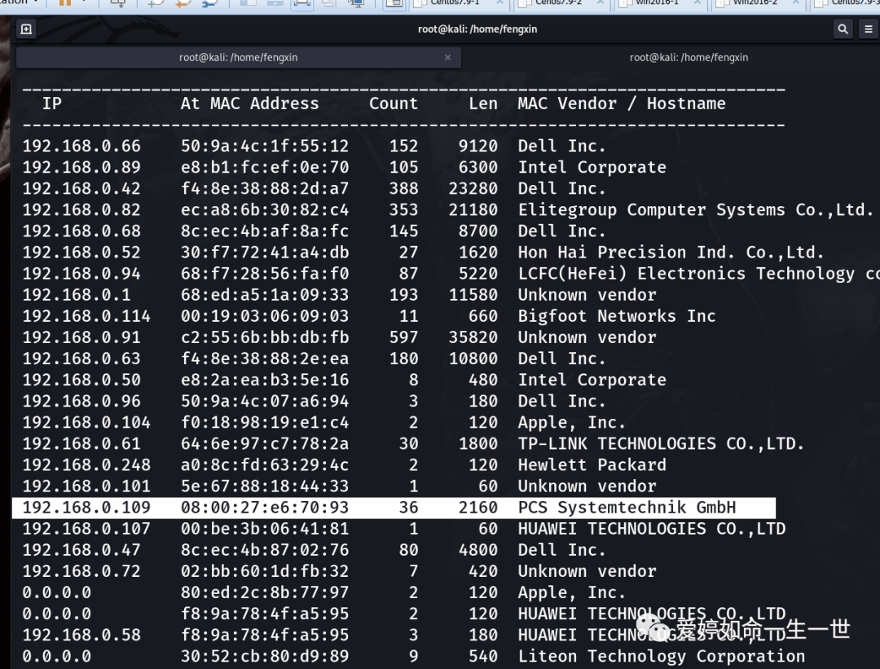Click terminal title root@kali: /home/fengxin
Viewport: 880px width, 669px height.
(477, 29)
